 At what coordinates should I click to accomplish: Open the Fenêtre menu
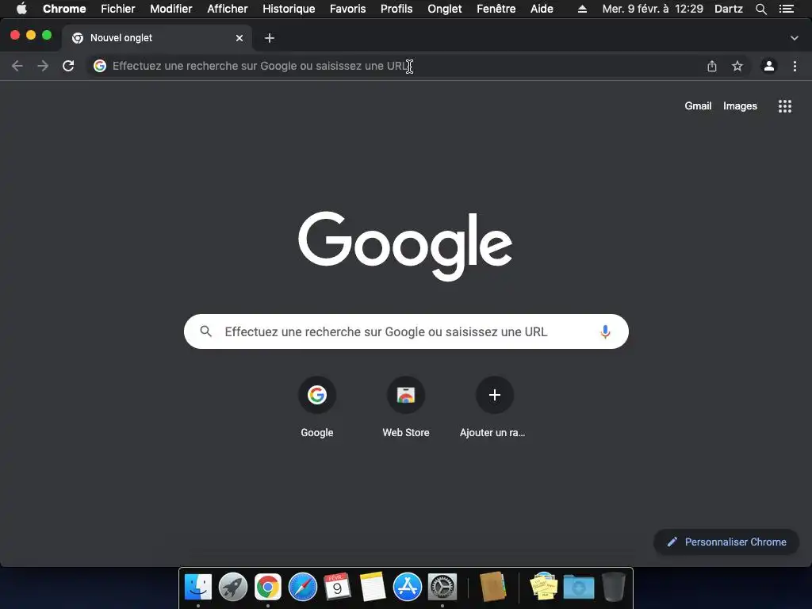[496, 9]
